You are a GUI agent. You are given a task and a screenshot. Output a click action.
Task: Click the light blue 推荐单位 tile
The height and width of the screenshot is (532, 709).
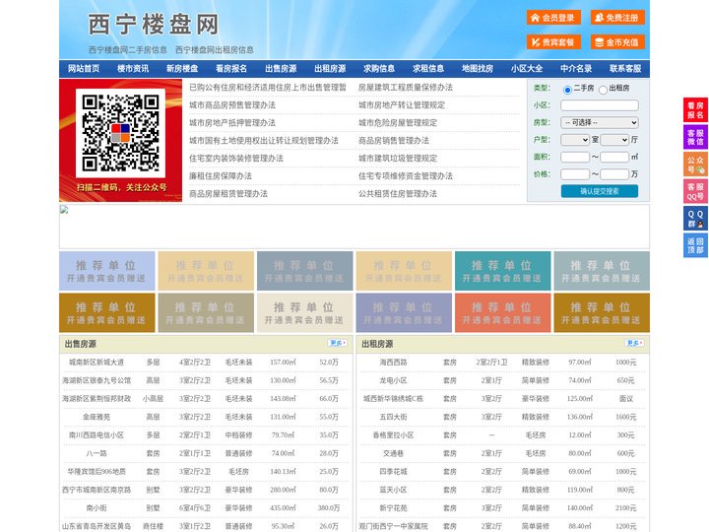coord(107,271)
